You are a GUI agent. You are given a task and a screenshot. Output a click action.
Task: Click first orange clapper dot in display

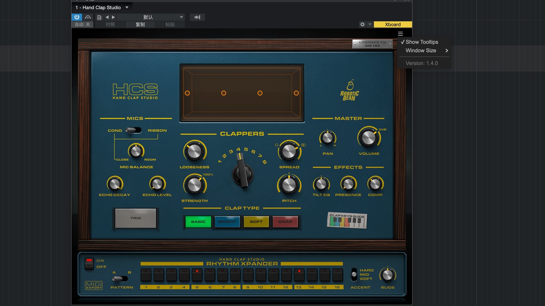[187, 93]
